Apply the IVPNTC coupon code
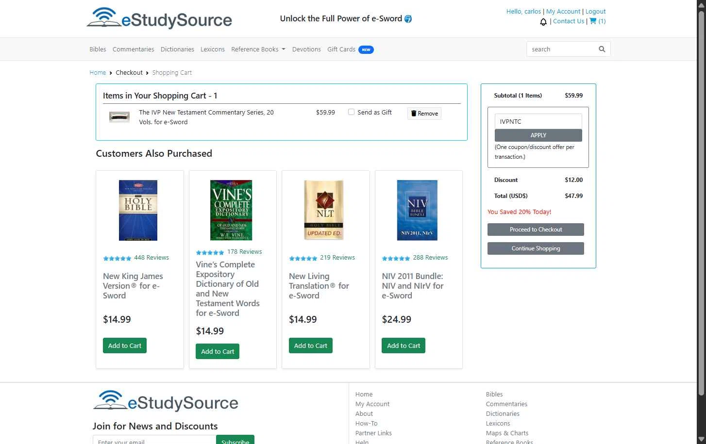706x444 pixels. 538,135
